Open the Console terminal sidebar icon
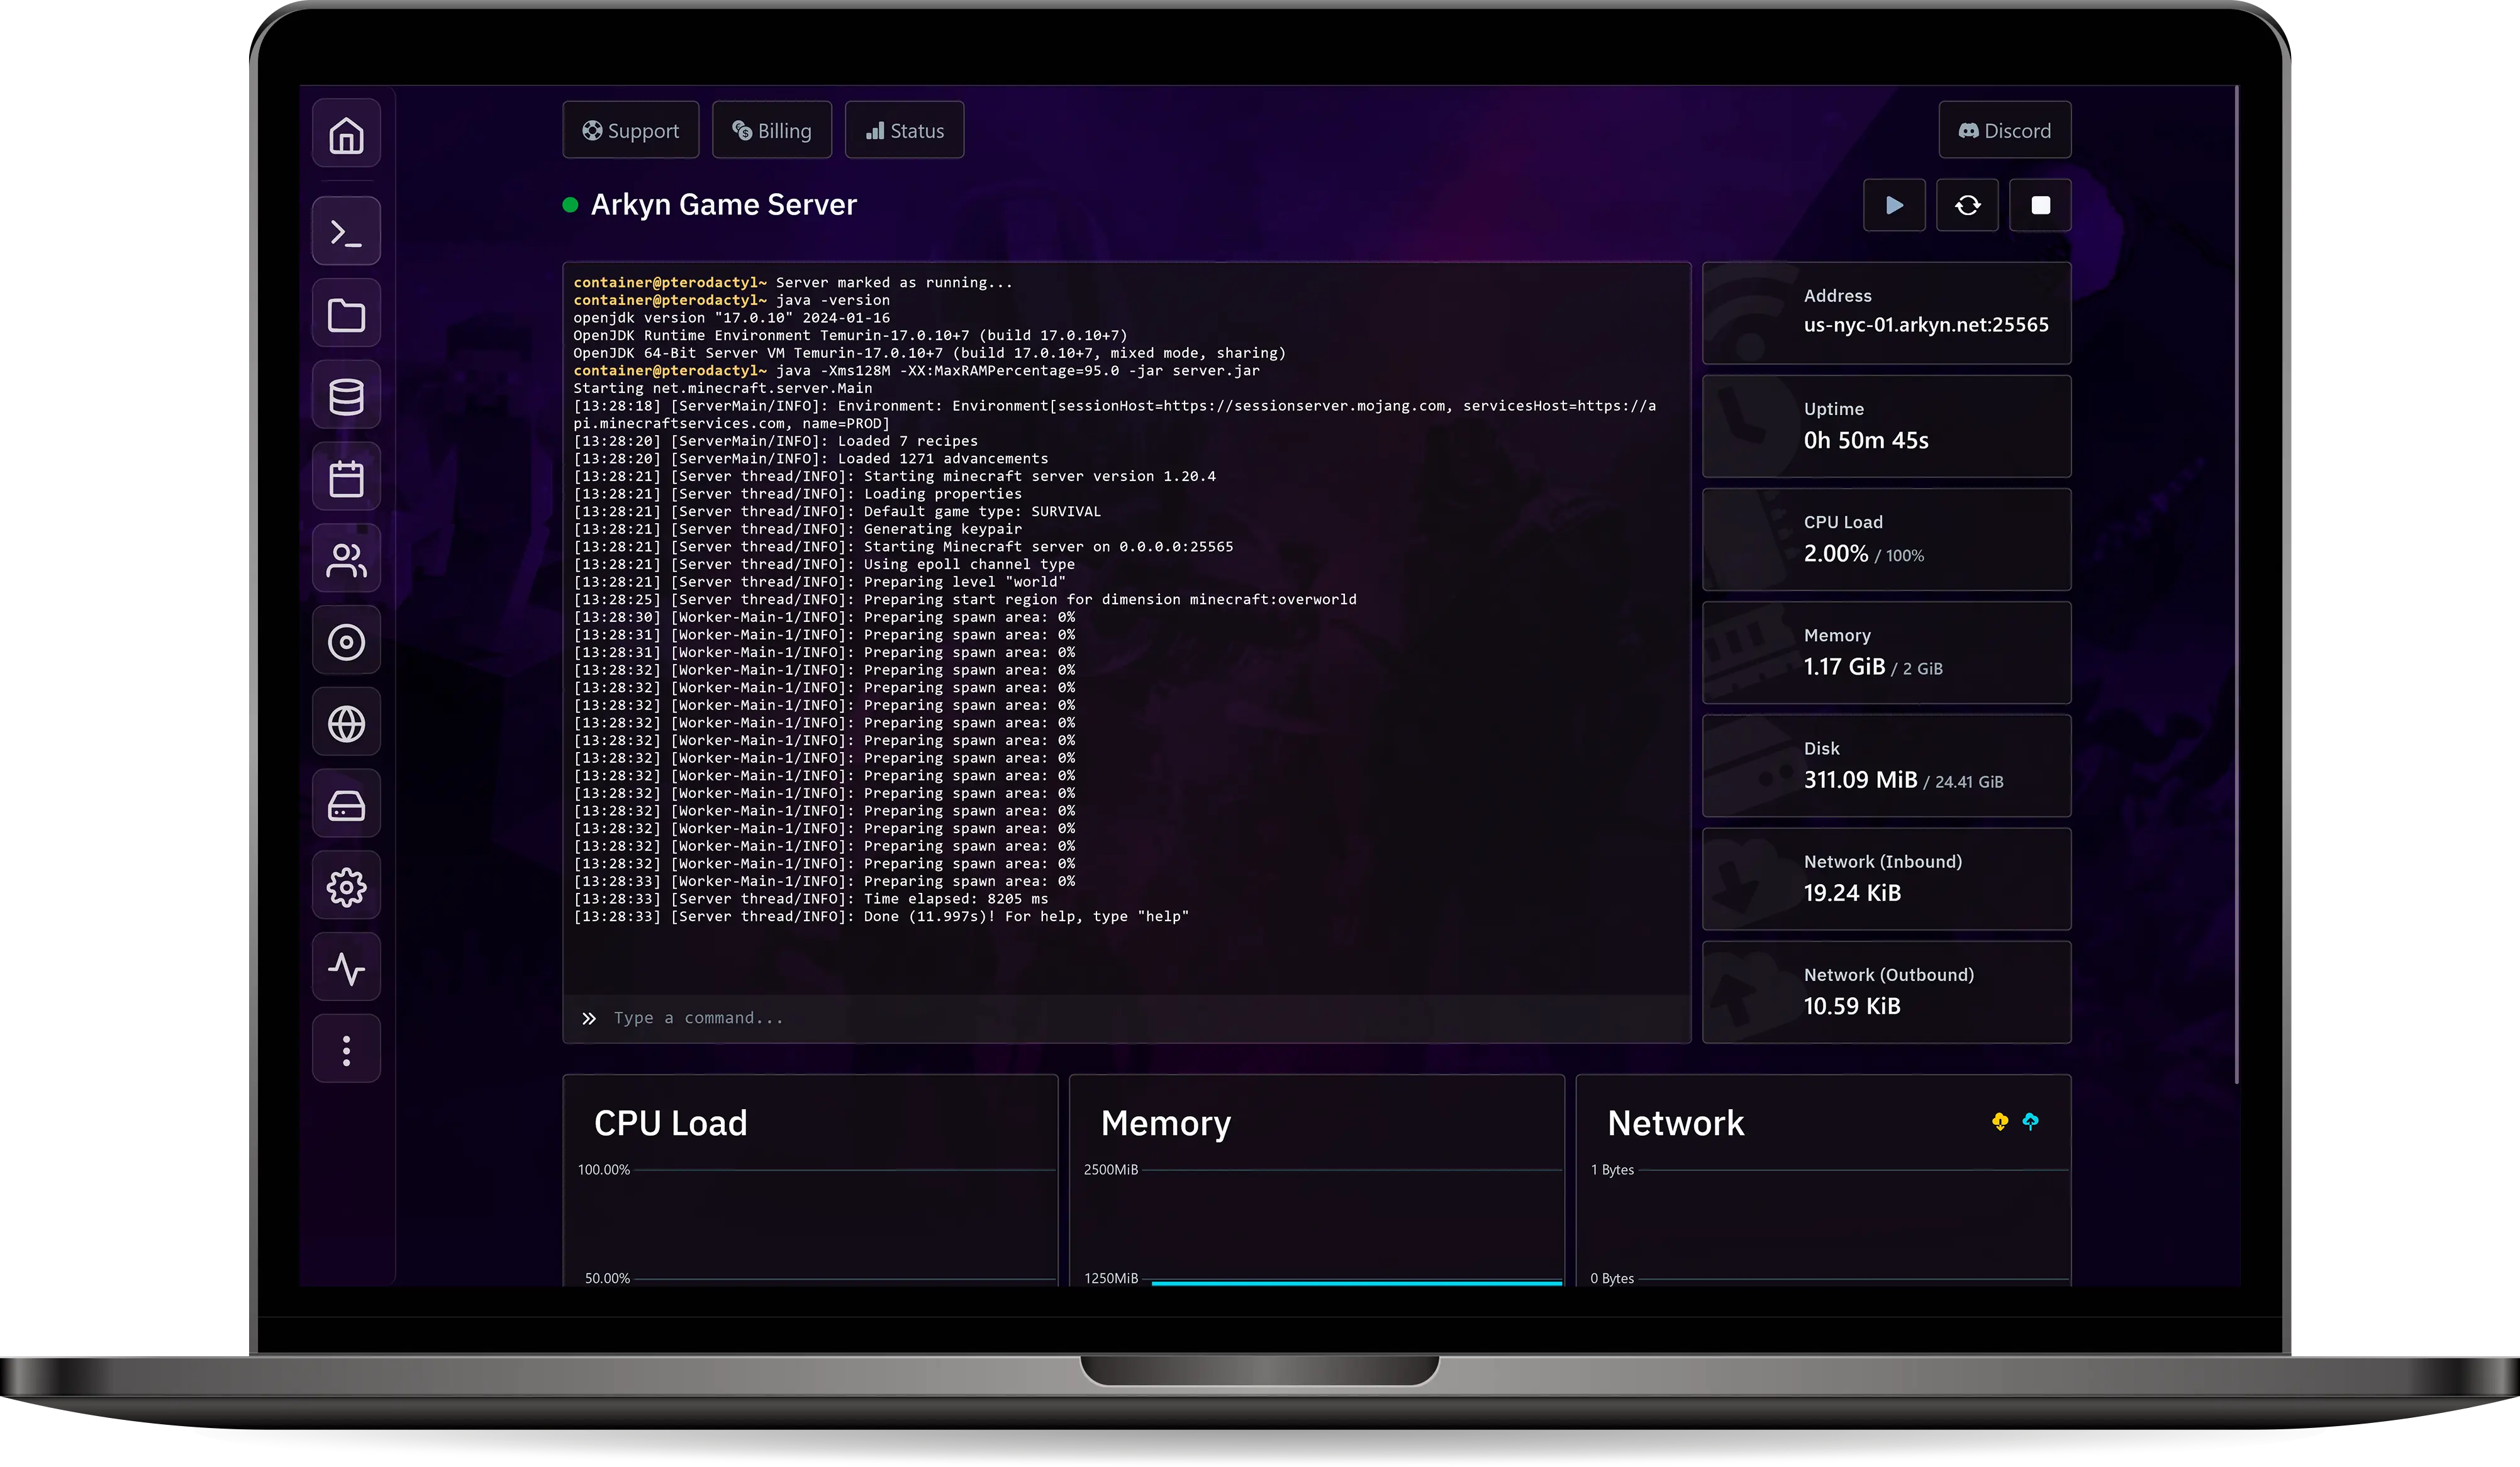Image resolution: width=2520 pixels, height=1467 pixels. [346, 232]
